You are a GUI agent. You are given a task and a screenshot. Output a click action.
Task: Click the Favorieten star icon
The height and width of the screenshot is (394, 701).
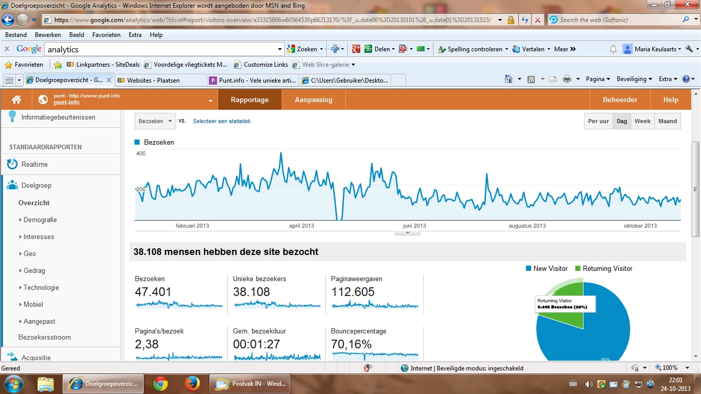pyautogui.click(x=8, y=65)
